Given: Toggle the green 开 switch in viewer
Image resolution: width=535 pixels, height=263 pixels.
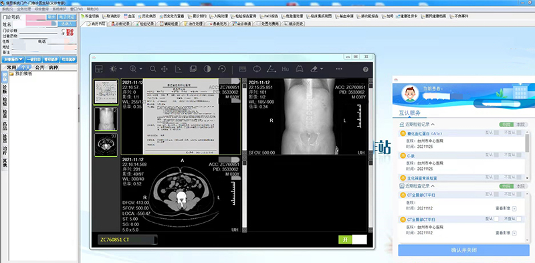Looking at the screenshot, I should coord(352,240).
